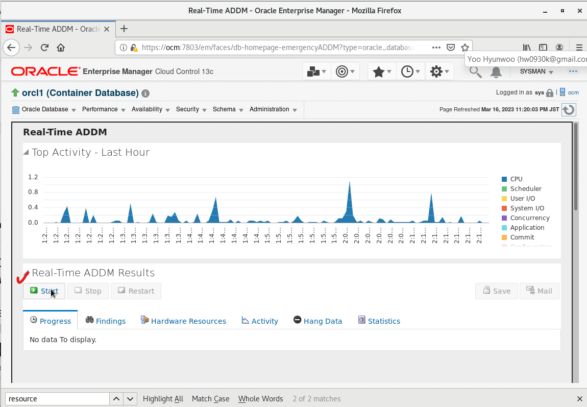Click the System I/O legend entry

coord(523,208)
